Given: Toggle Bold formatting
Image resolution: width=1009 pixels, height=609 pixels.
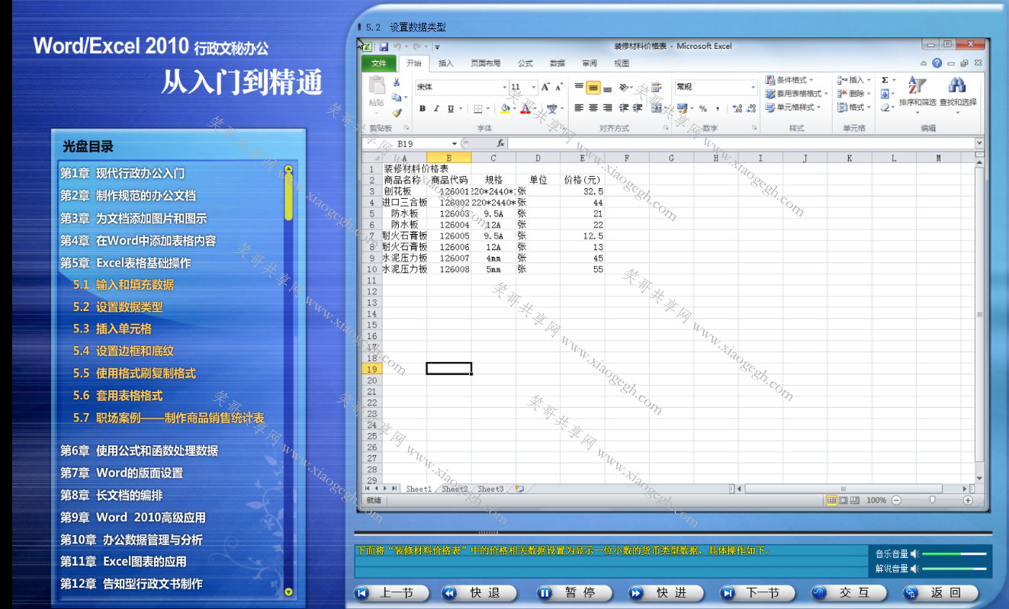Looking at the screenshot, I should tap(422, 109).
